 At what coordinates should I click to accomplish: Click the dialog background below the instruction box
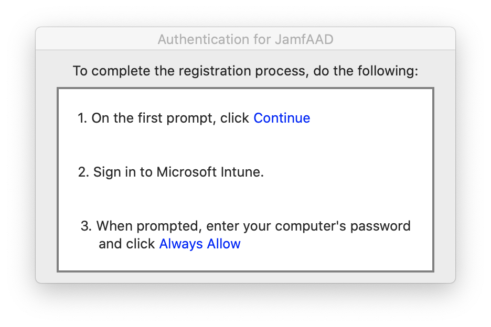[245, 278]
